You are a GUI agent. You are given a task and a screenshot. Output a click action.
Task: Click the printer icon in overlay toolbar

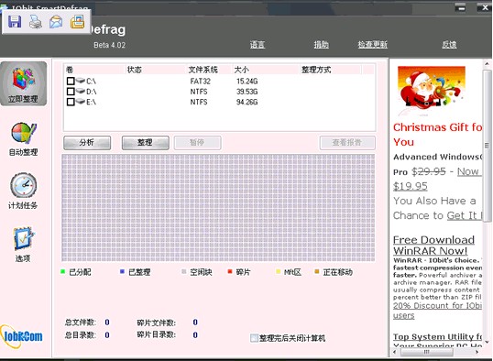pos(36,22)
